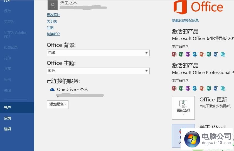Click Microsoft Office 专业增强版 product name
The width and height of the screenshot is (234, 151).
(x=203, y=38)
